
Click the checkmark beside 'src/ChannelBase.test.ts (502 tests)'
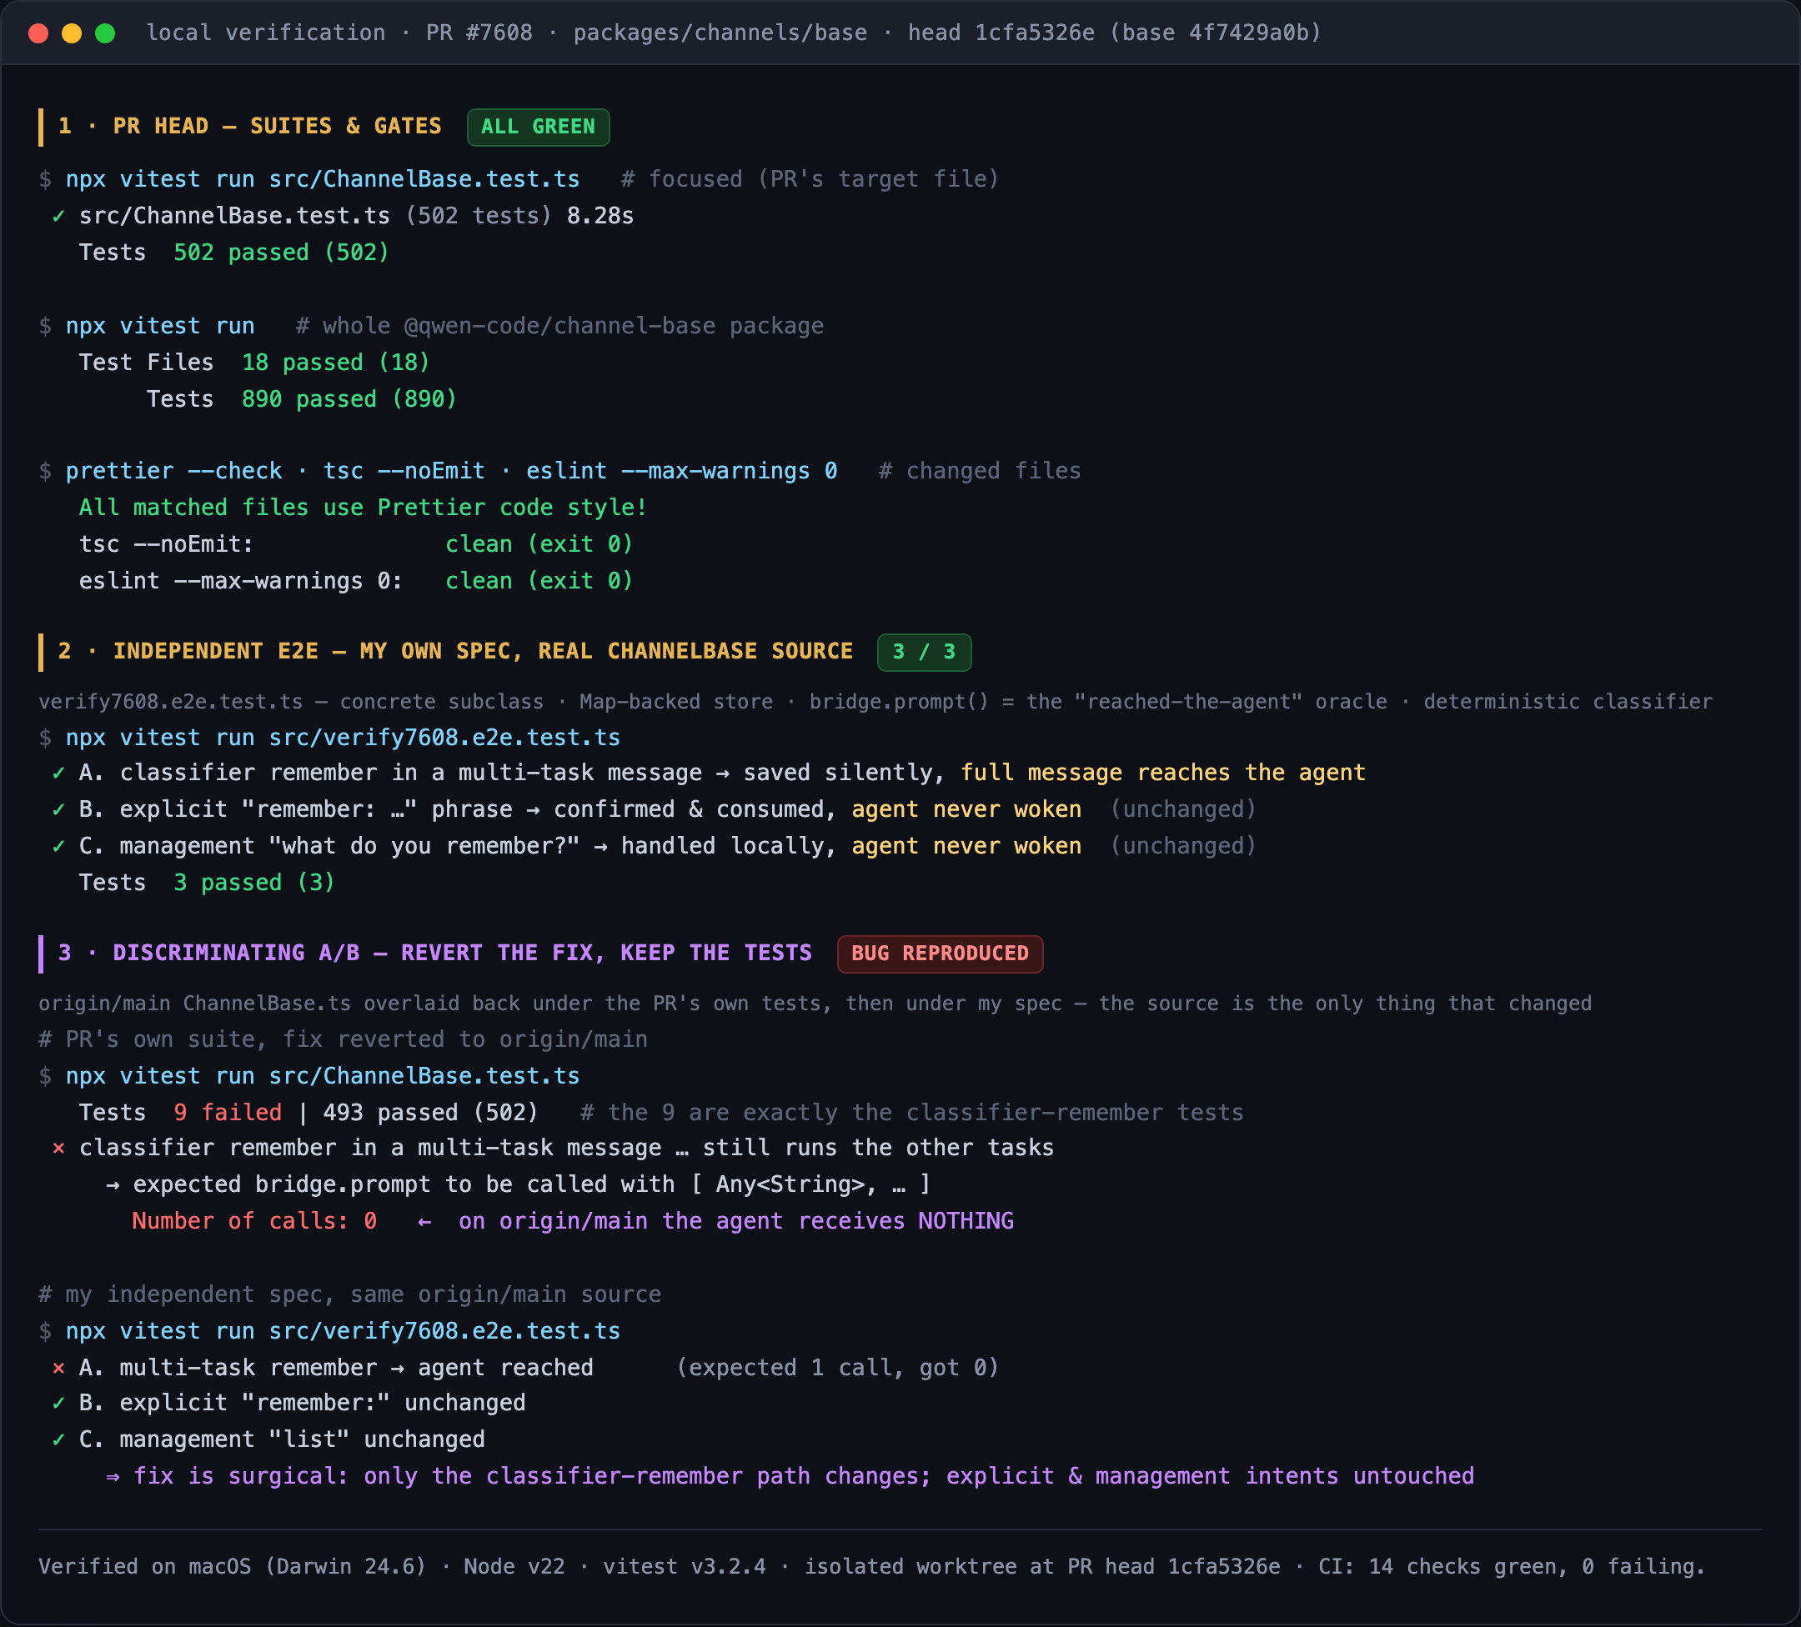[x=58, y=216]
